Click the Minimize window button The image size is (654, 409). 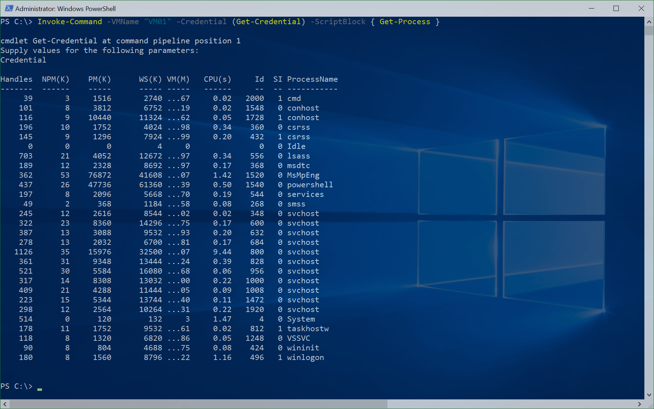[591, 8]
